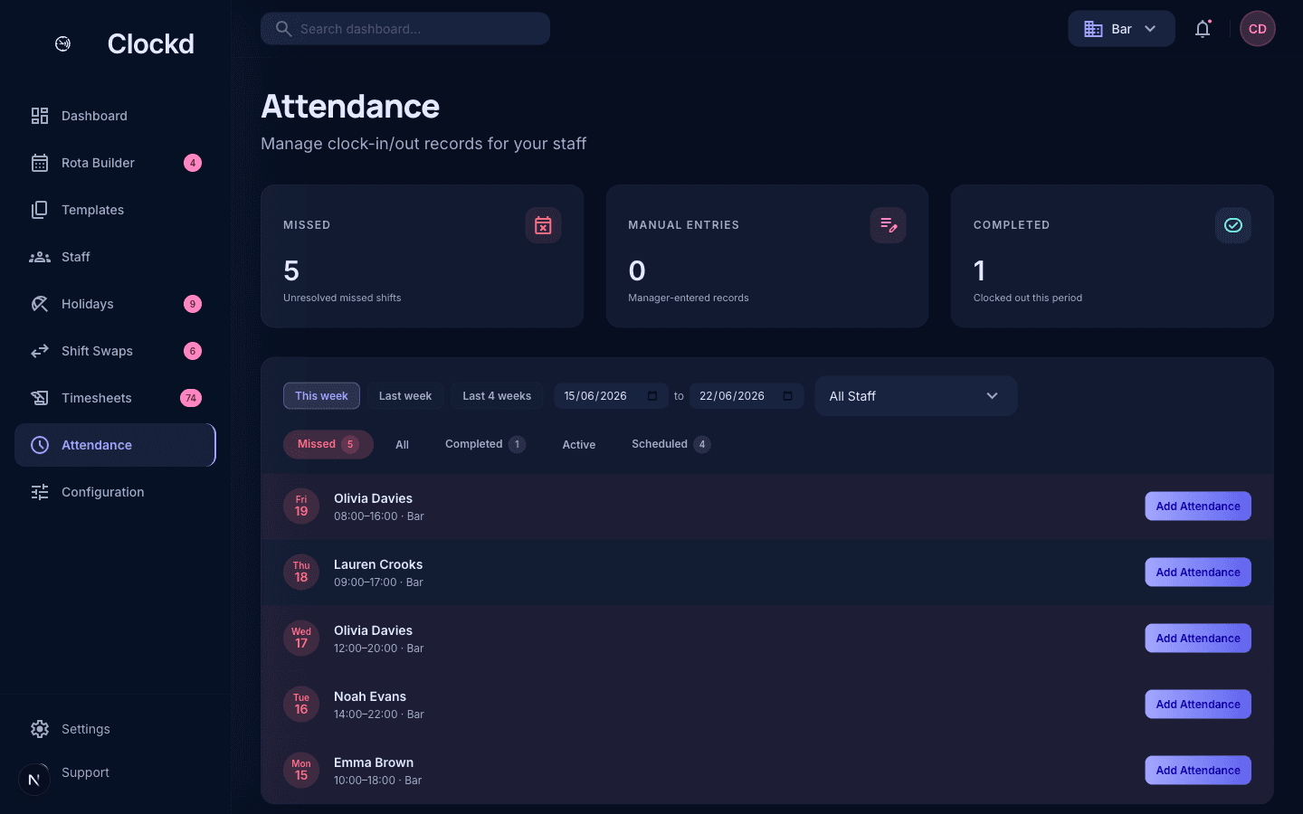Open start date 15/06/2026 calendar picker
Image resolution: width=1303 pixels, height=814 pixels.
coord(652,396)
